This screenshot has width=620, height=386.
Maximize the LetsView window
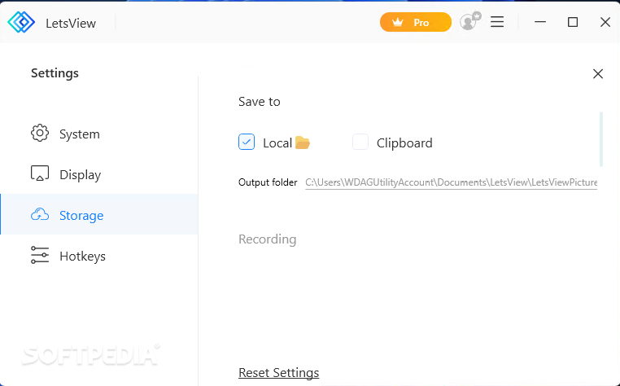[573, 22]
